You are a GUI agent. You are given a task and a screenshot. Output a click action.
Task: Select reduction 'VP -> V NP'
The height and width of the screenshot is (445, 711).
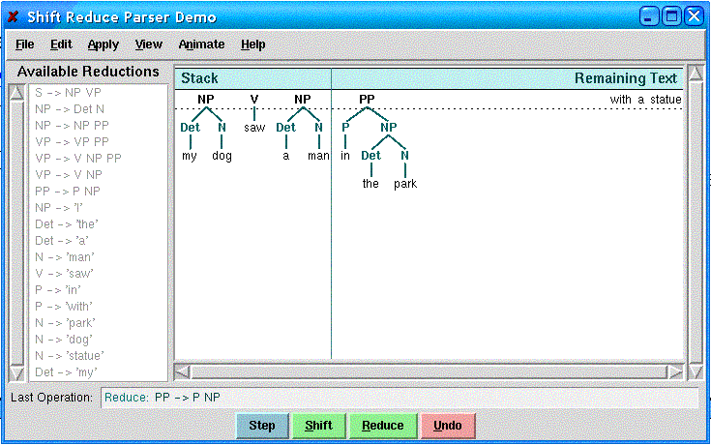(69, 175)
